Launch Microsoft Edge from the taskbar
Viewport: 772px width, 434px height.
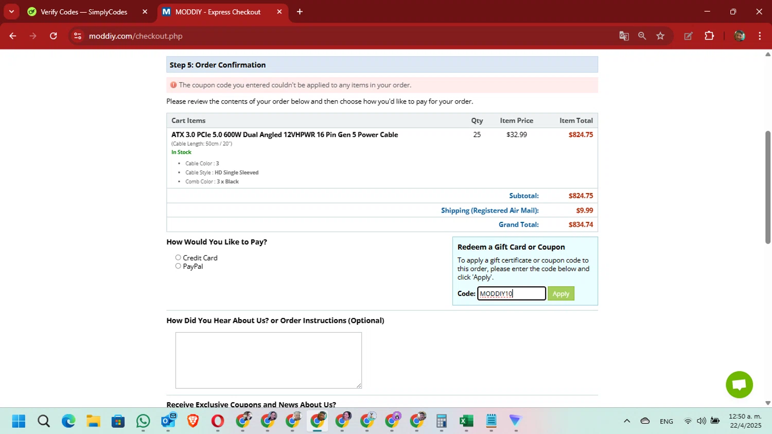pyautogui.click(x=68, y=421)
